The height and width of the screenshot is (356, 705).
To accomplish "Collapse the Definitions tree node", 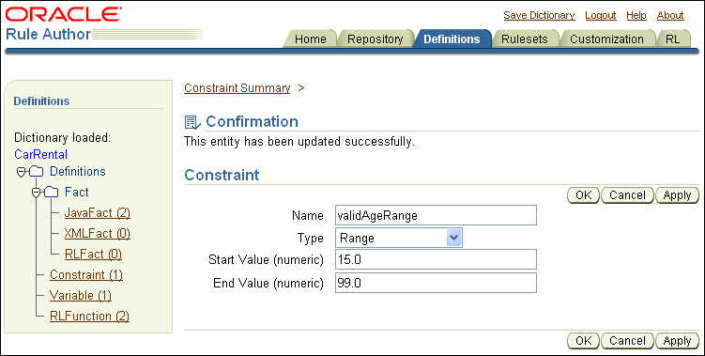I will (21, 172).
